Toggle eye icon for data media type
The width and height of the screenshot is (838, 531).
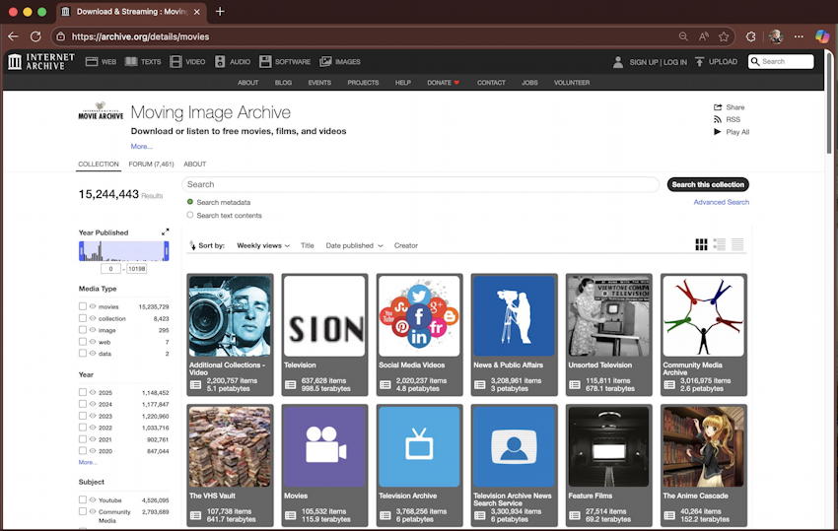point(93,353)
